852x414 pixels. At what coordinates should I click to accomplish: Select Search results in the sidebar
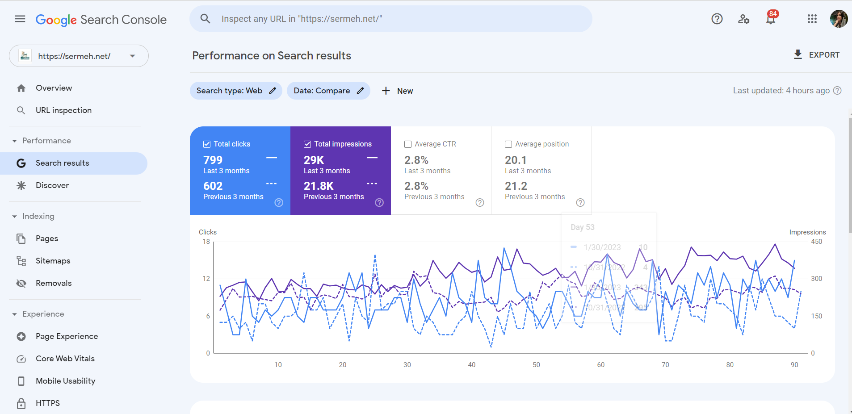pyautogui.click(x=63, y=163)
